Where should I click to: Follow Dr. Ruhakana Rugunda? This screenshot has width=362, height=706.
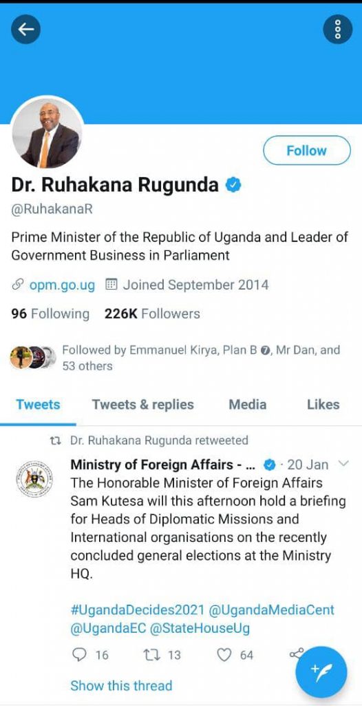tap(307, 150)
